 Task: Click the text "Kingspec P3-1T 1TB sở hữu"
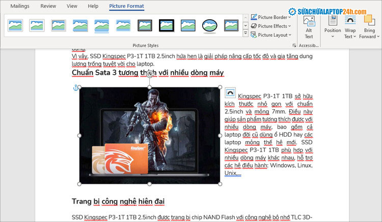[275, 96]
